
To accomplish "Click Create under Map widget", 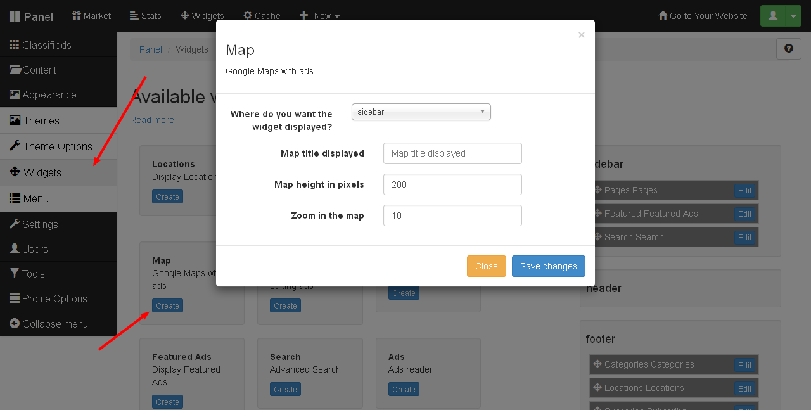I will point(167,305).
